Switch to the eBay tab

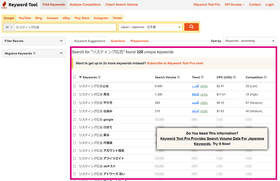click(x=66, y=18)
